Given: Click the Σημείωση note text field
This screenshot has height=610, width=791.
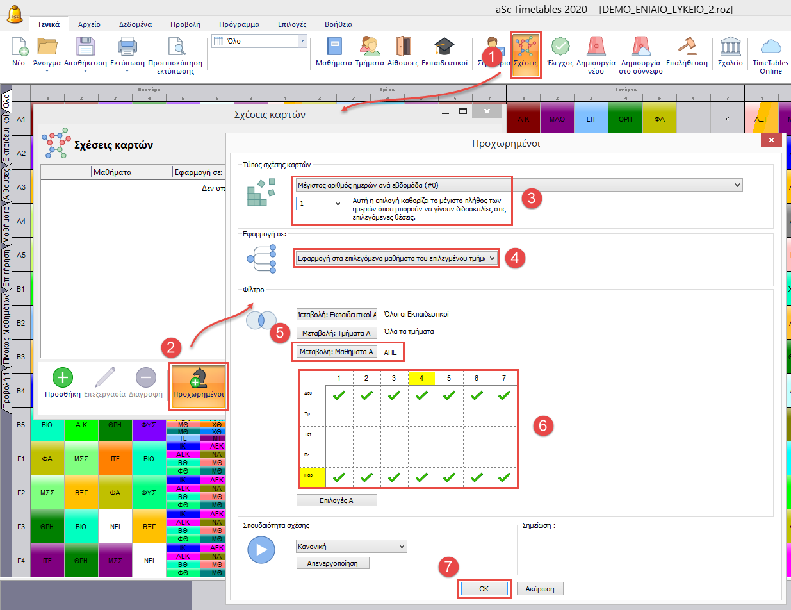Looking at the screenshot, I should pos(640,552).
